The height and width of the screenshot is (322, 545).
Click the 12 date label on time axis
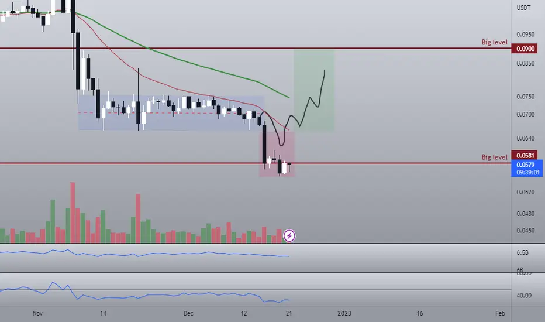pyautogui.click(x=244, y=313)
